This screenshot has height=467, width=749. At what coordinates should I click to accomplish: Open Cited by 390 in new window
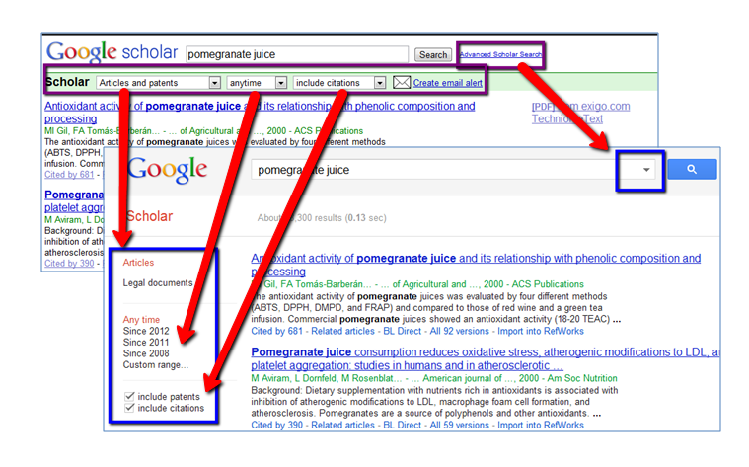pos(277,425)
